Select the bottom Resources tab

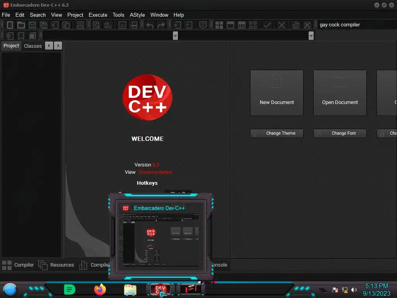tap(56, 265)
